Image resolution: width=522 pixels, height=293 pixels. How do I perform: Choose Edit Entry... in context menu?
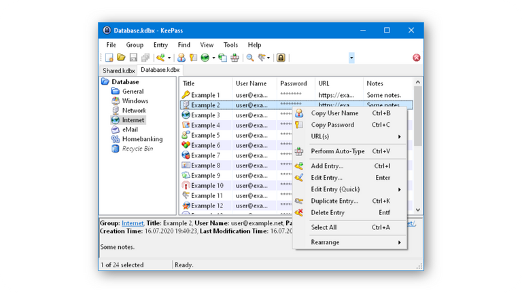click(x=350, y=178)
